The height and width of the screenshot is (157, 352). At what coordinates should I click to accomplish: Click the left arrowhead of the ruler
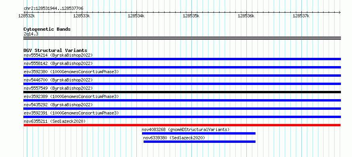pos(25,12)
